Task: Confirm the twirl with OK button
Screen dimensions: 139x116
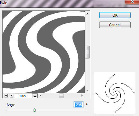Action: point(115,15)
